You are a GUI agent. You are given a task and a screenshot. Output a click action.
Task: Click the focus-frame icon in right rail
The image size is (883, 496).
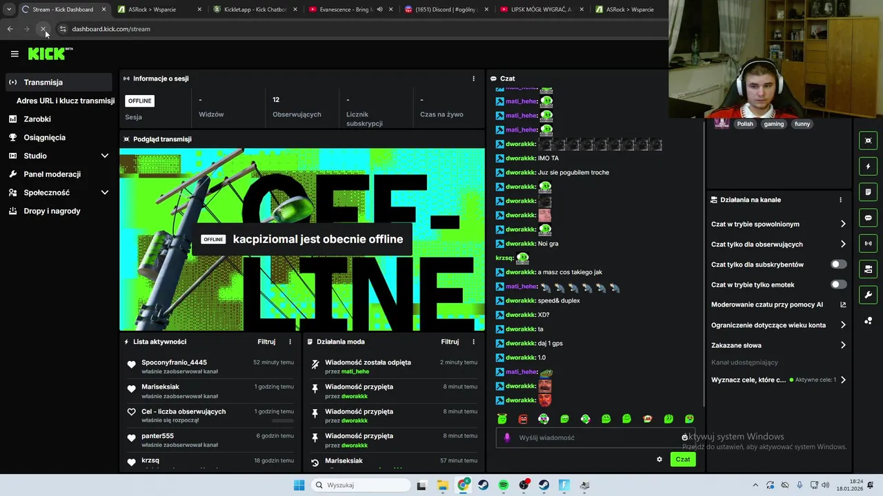pos(868,141)
